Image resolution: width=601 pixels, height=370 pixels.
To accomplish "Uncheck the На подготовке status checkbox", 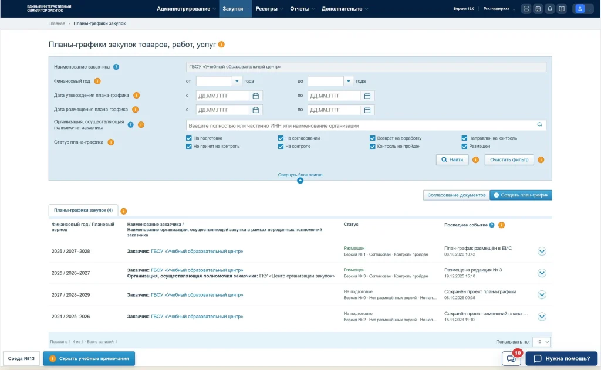I will pos(188,138).
